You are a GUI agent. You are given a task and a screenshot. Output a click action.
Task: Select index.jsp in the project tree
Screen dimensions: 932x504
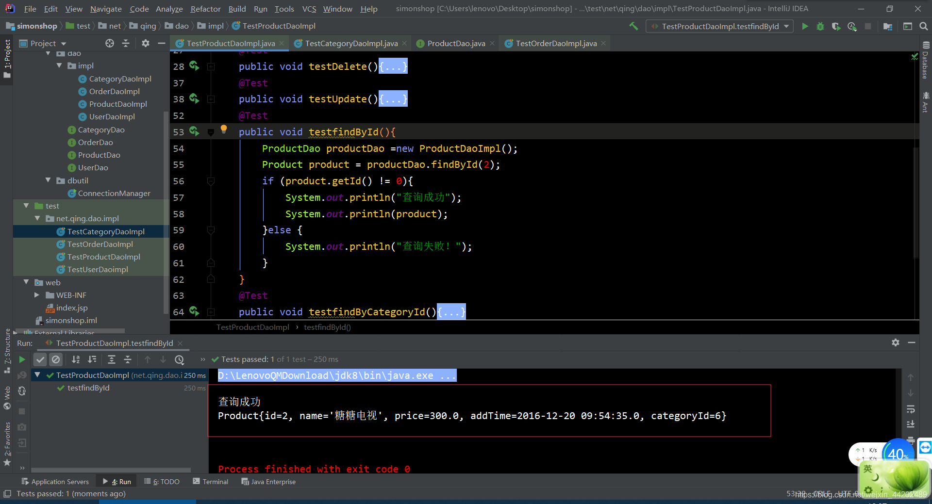click(x=72, y=308)
